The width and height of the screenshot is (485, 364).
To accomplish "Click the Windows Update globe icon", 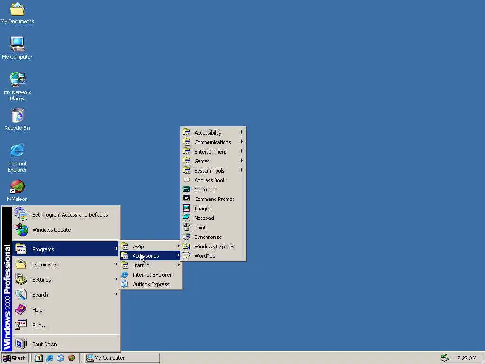I will [21, 230].
